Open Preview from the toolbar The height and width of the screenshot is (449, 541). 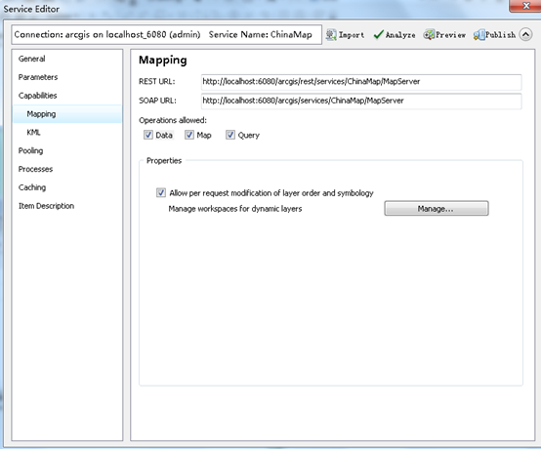coord(444,35)
